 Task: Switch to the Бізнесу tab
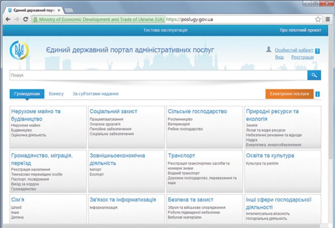(57, 94)
